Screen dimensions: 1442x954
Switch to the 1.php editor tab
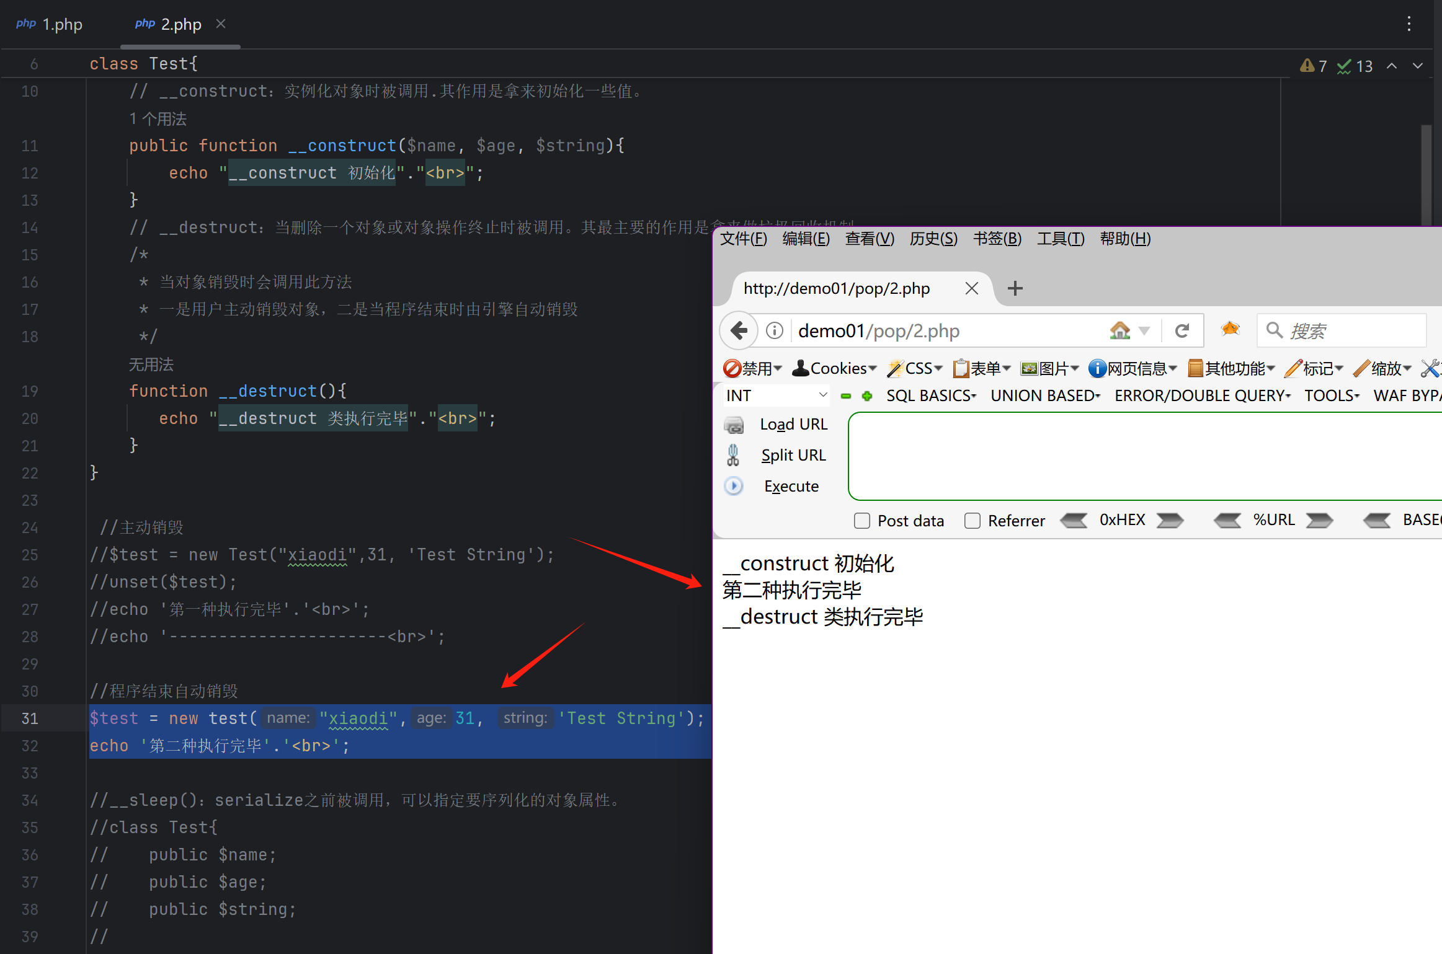click(51, 25)
